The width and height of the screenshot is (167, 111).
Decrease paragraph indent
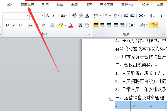click(126, 16)
